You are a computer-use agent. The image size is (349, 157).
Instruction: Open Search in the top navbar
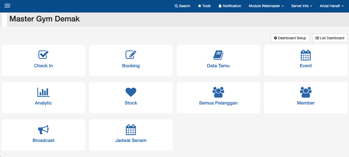click(x=182, y=6)
